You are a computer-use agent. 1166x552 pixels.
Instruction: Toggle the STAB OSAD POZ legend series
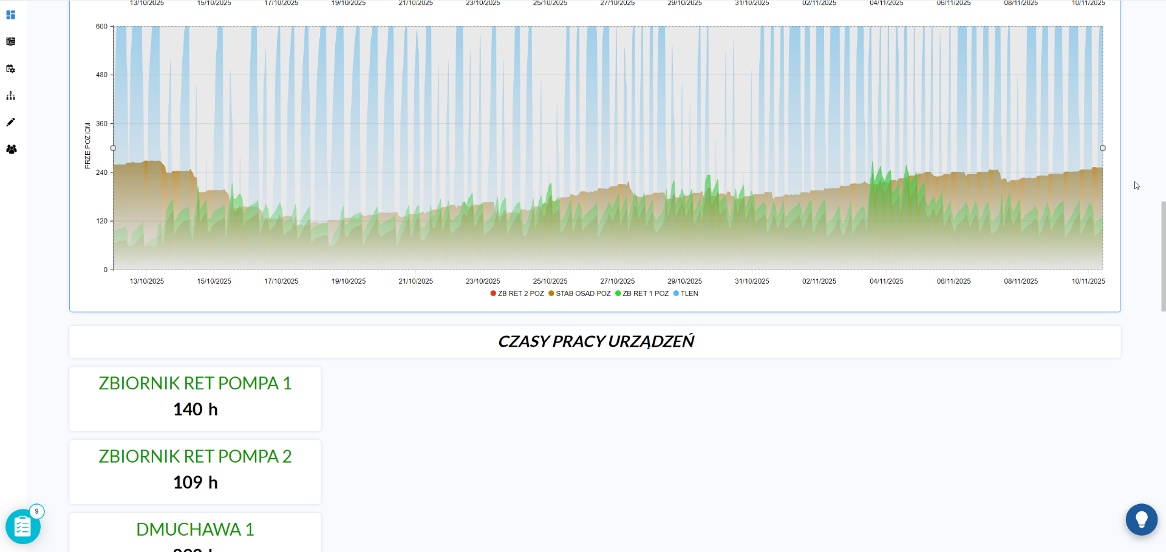579,293
